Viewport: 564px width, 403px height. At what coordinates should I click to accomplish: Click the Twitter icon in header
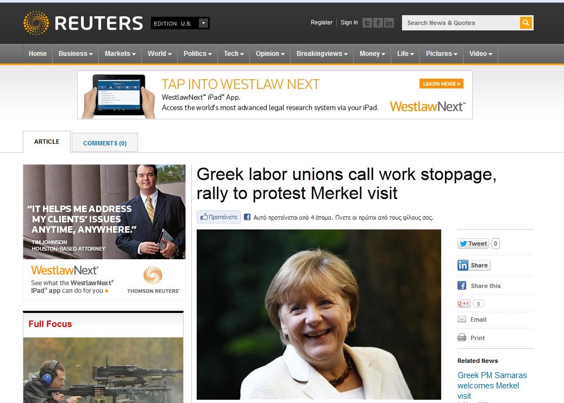coord(367,23)
